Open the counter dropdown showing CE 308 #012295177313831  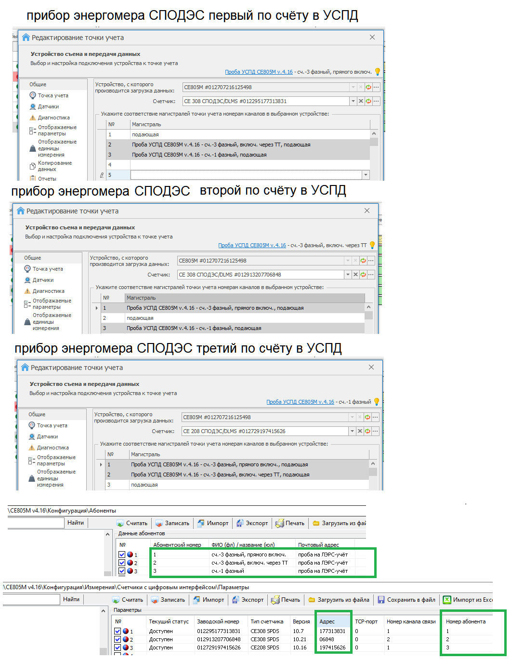[353, 101]
